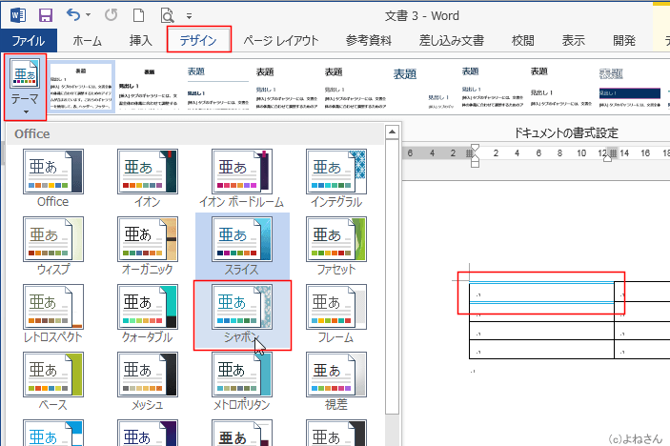Select second style set with centered title

click(149, 88)
